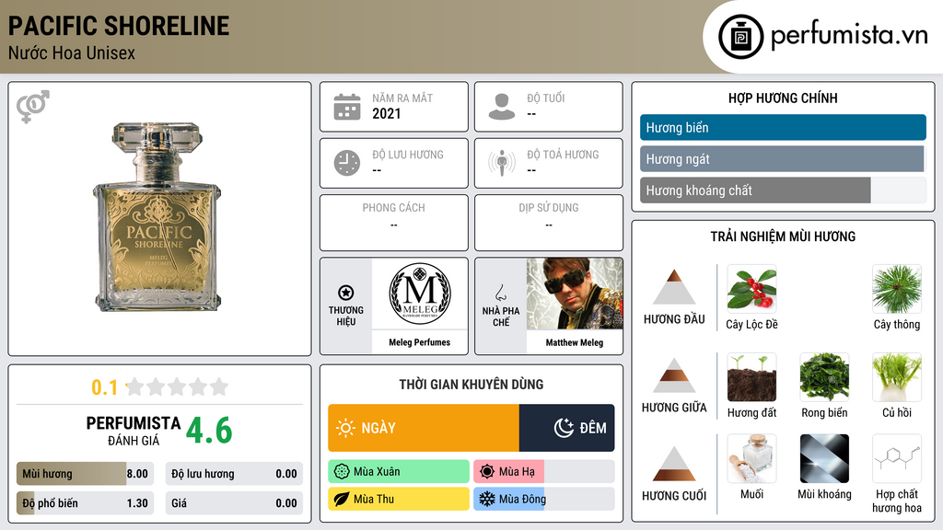This screenshot has width=943, height=530.
Task: Click the person icon beside Độ tuổi
Action: pos(502,107)
